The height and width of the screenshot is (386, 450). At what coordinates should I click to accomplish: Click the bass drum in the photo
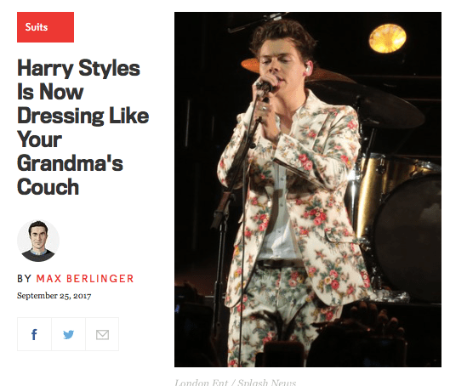pos(407,238)
